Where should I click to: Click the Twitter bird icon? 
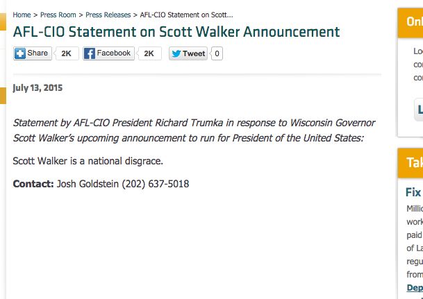click(x=176, y=53)
